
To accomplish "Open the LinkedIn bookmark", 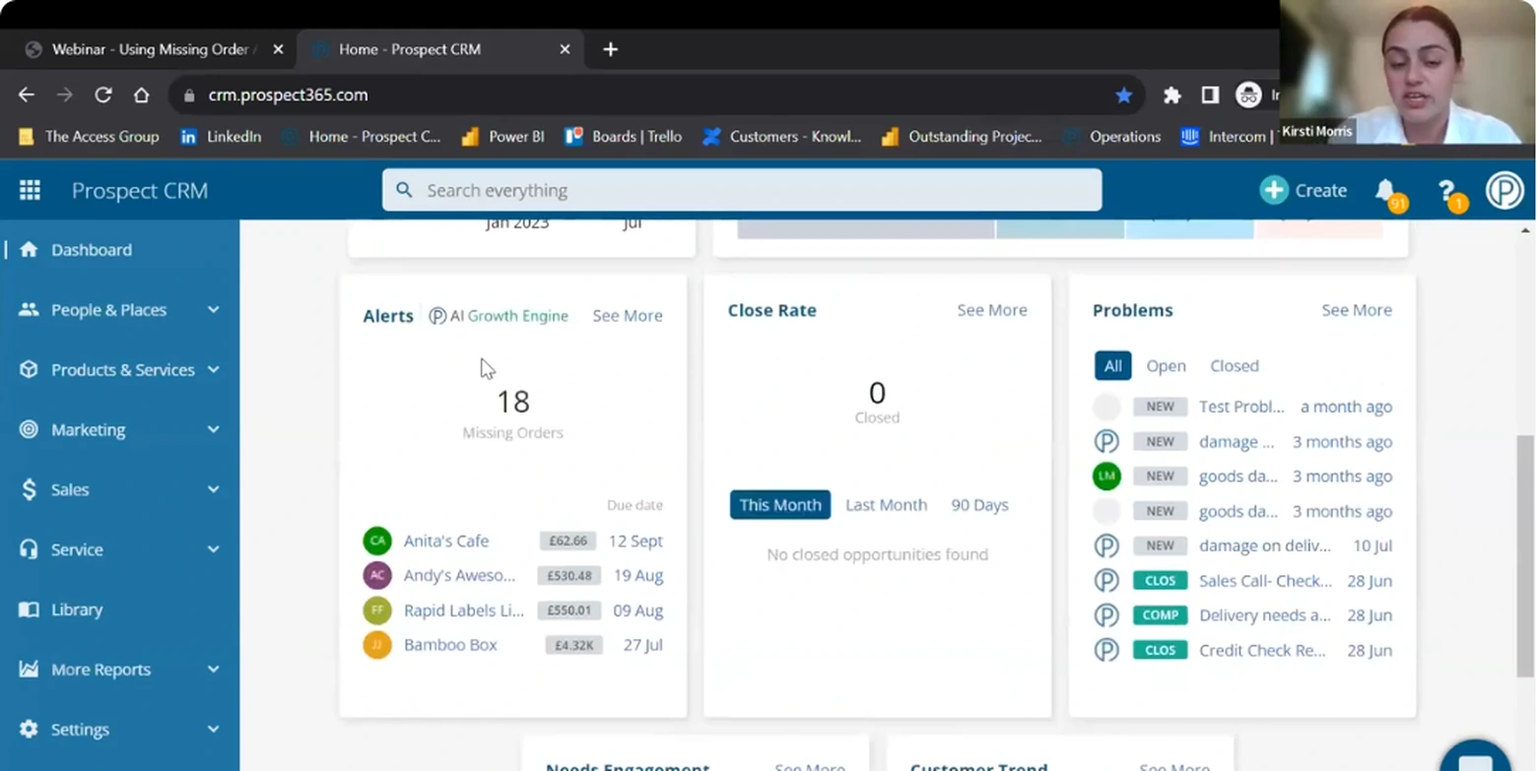I will click(x=221, y=137).
